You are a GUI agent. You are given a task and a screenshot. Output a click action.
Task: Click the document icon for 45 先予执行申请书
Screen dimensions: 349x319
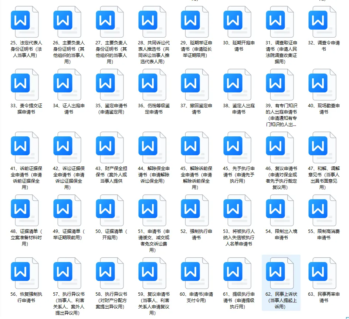coord(237,147)
